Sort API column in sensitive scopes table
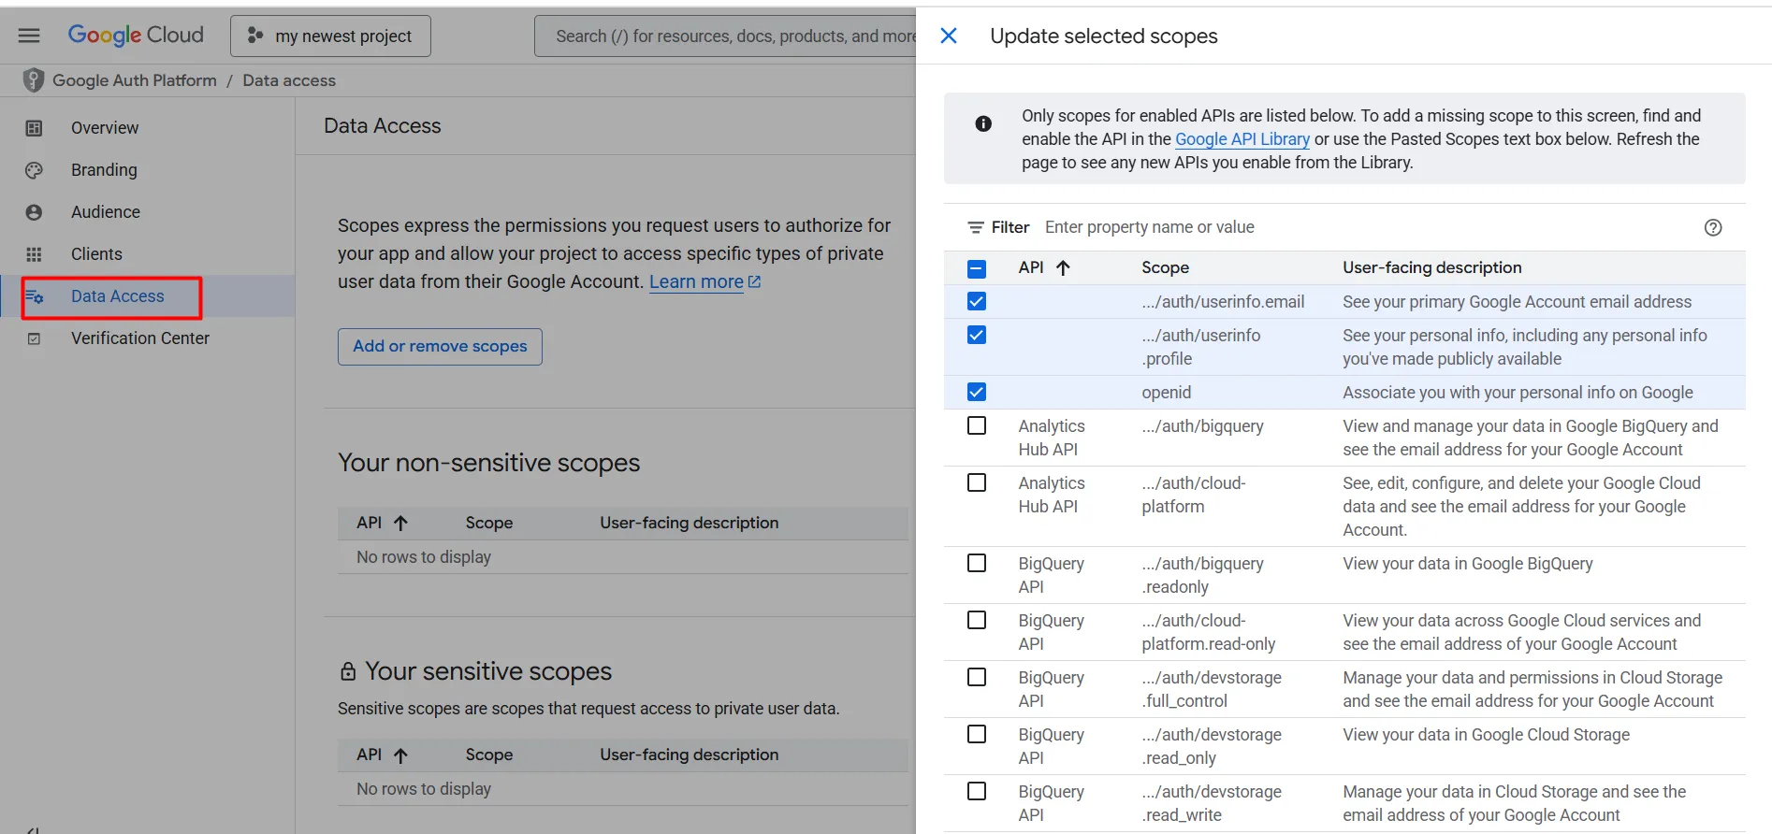The height and width of the screenshot is (834, 1772). click(400, 755)
